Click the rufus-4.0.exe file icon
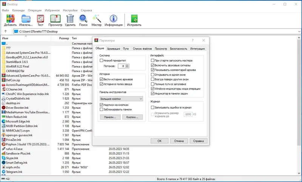The height and width of the screenshot is (182, 302). click(x=3, y=149)
